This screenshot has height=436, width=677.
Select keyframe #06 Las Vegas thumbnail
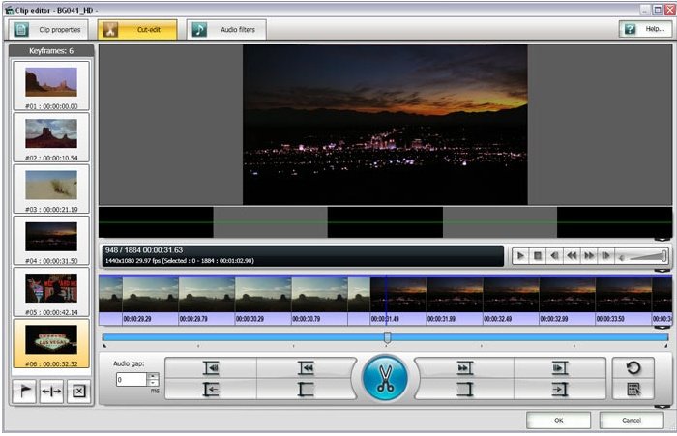point(51,341)
